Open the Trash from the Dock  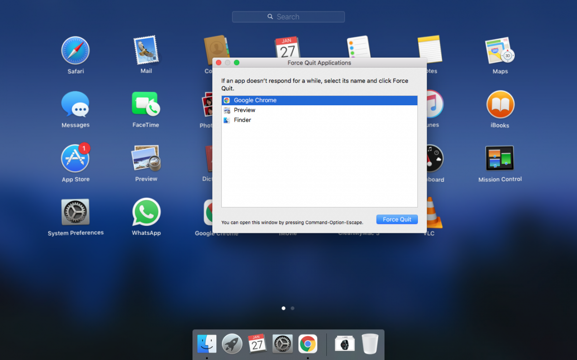(370, 344)
